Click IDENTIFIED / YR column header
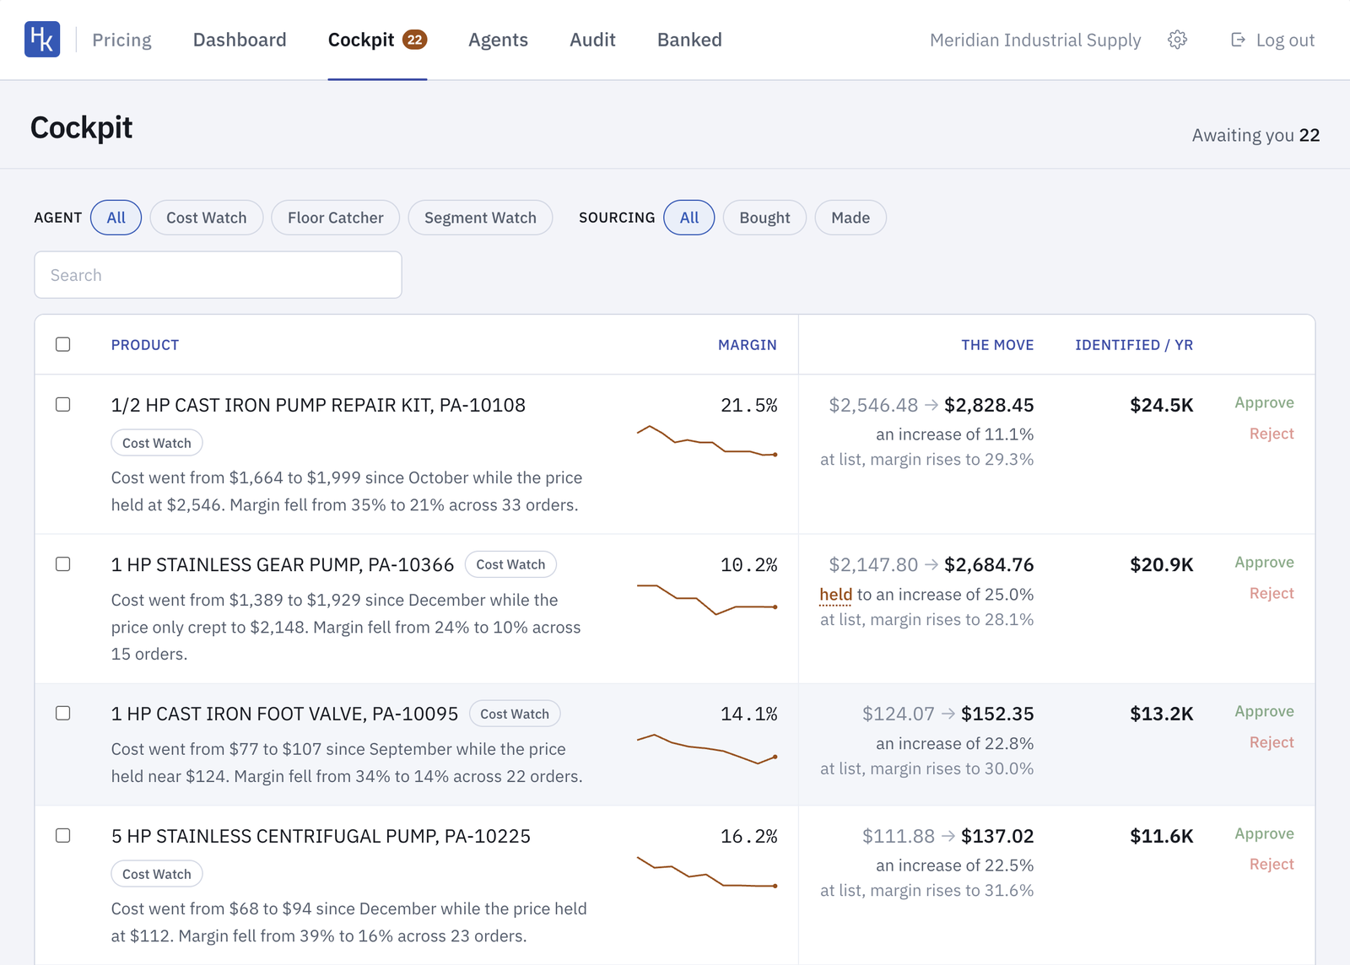 point(1134,345)
